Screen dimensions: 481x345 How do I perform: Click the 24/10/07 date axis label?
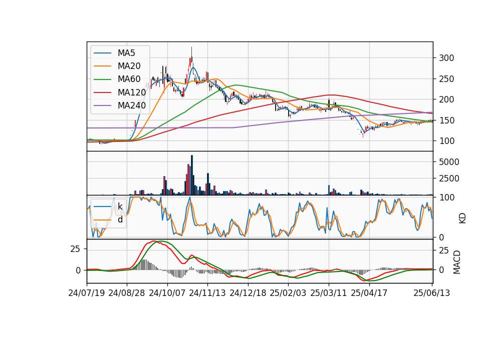(x=167, y=293)
